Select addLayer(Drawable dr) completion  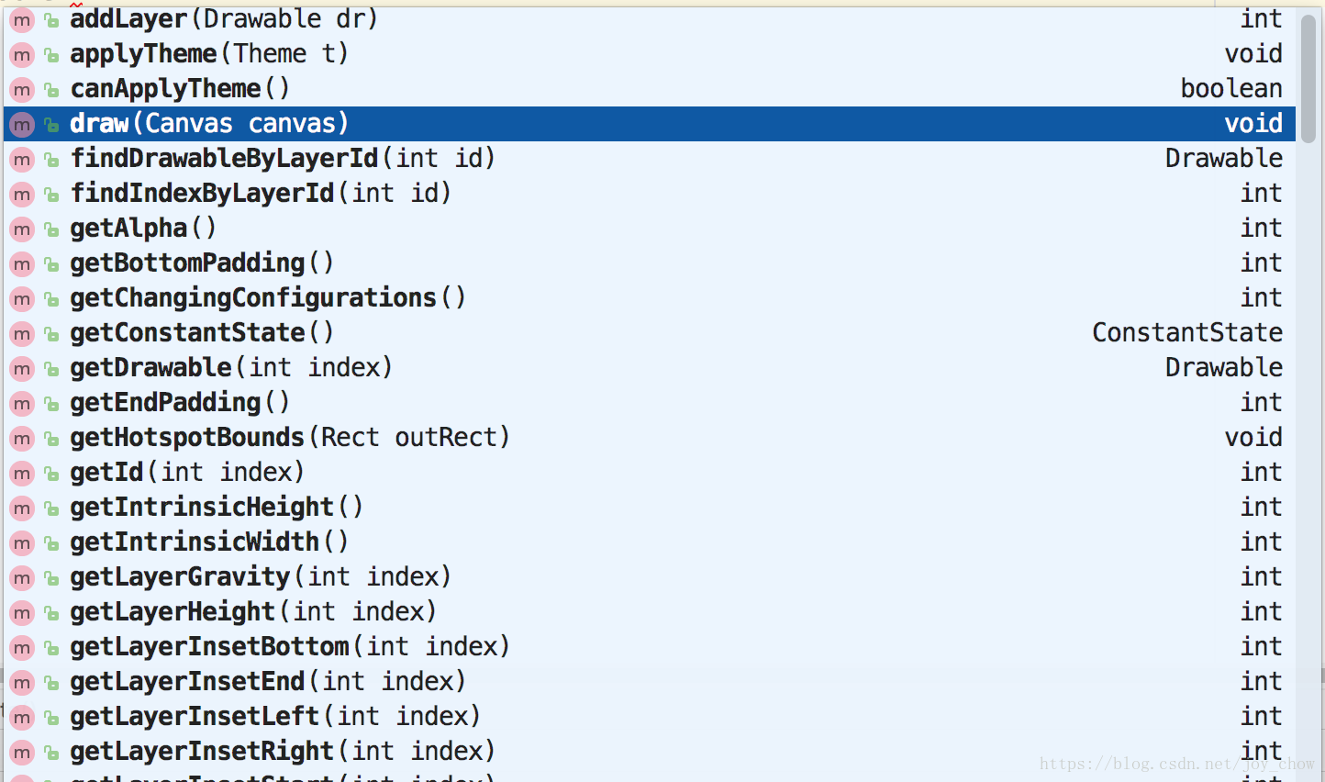click(650, 19)
